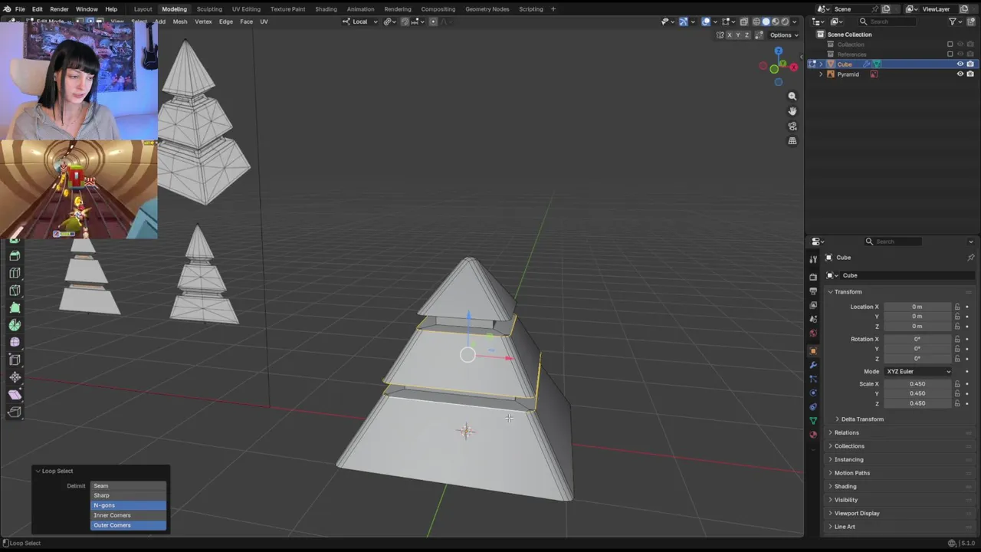Viewport: 981px width, 552px height.
Task: Disable rendering of the Cube camera icon
Action: pyautogui.click(x=970, y=64)
